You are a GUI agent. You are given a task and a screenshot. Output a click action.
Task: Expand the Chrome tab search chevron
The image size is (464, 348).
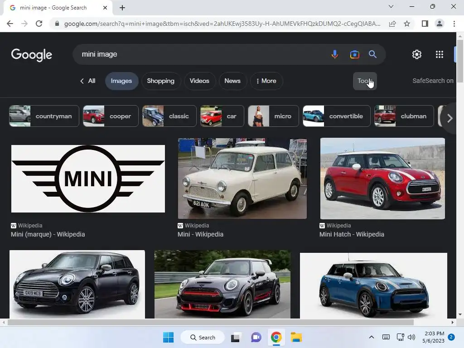tap(391, 6)
